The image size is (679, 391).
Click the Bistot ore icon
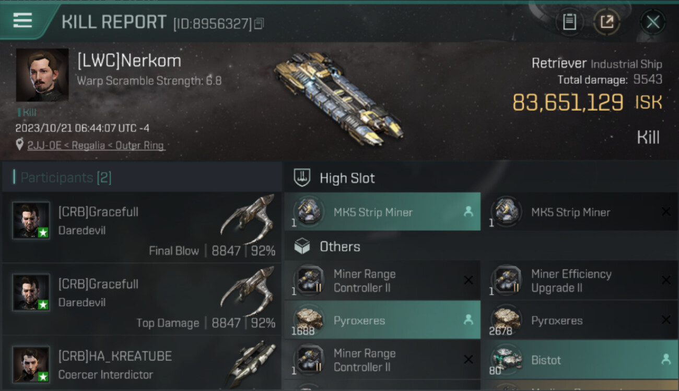[x=506, y=360]
